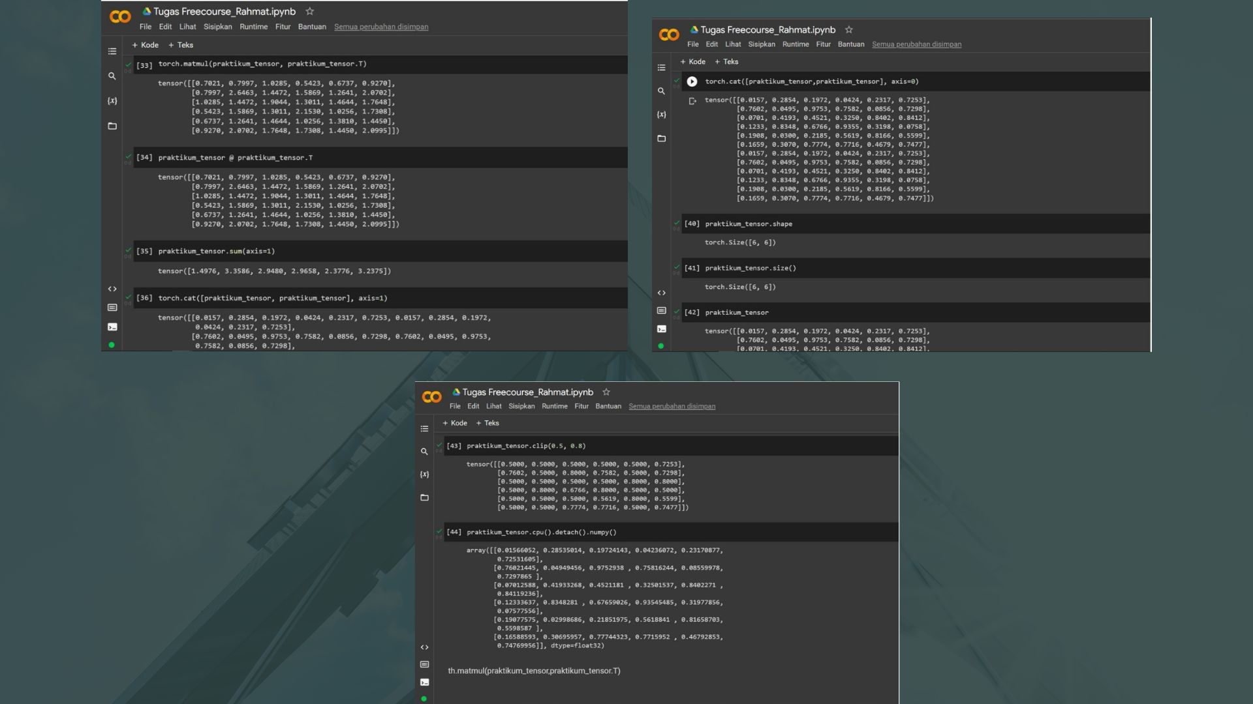
Task: Add text cell with Teks in top-left notebook
Action: point(181,45)
